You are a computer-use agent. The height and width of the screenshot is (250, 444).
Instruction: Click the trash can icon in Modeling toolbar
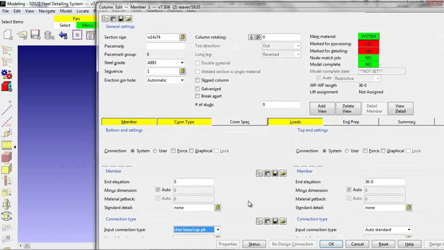(49, 35)
